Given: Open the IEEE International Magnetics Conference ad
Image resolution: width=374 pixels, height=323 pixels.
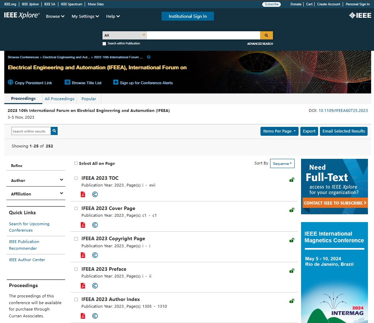Looking at the screenshot, I should click(x=334, y=272).
